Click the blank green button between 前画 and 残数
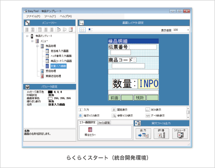 (x=127, y=98)
